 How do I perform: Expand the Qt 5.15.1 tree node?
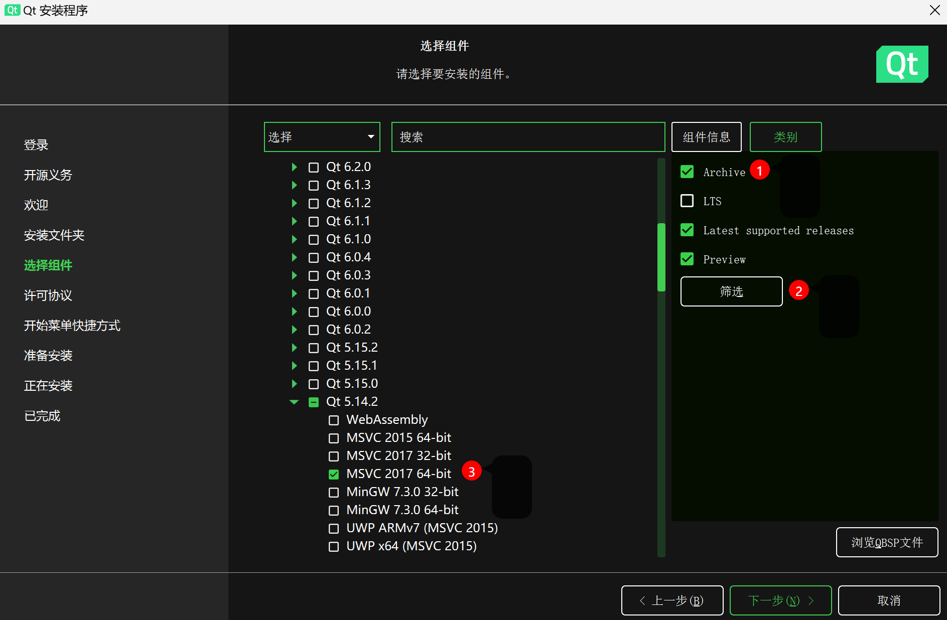[x=295, y=366]
